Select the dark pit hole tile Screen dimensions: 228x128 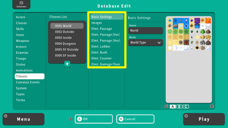tap(197, 48)
